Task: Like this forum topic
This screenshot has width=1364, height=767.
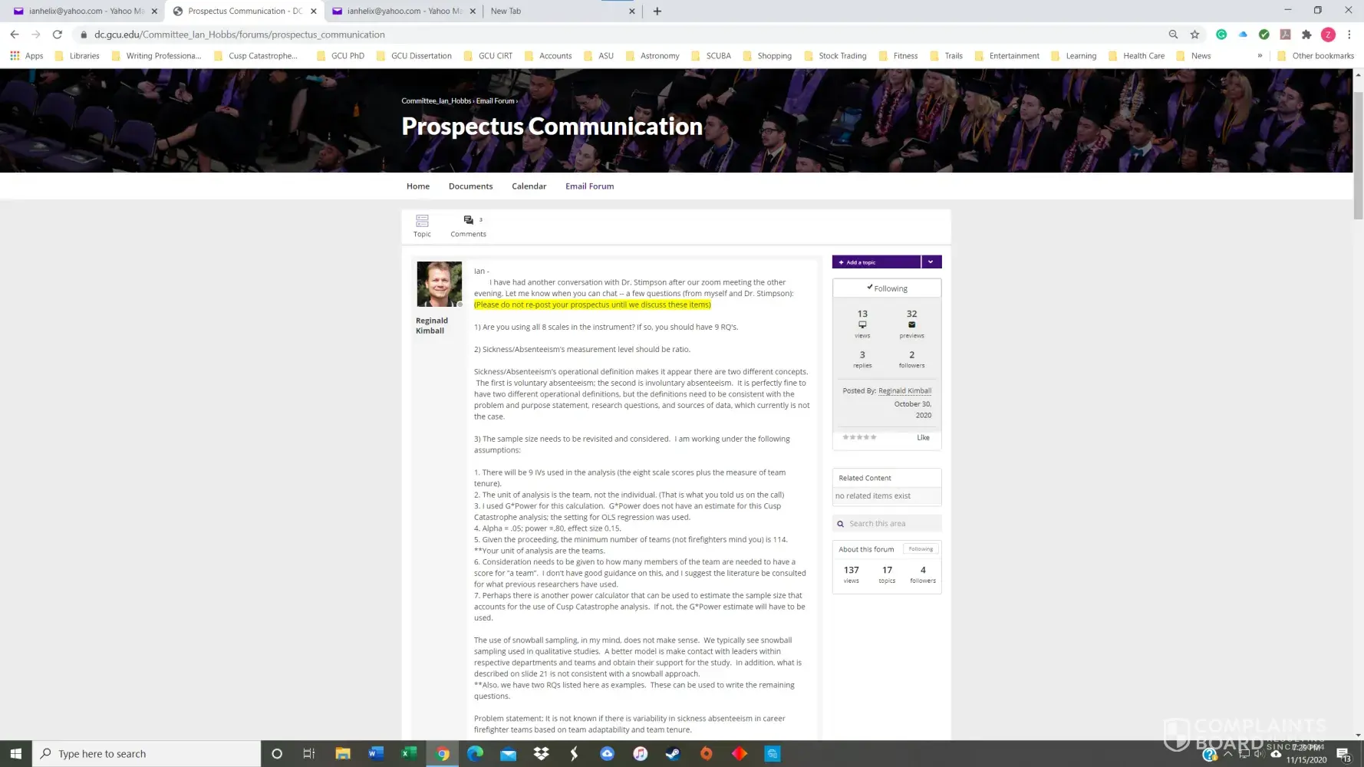Action: 923,438
